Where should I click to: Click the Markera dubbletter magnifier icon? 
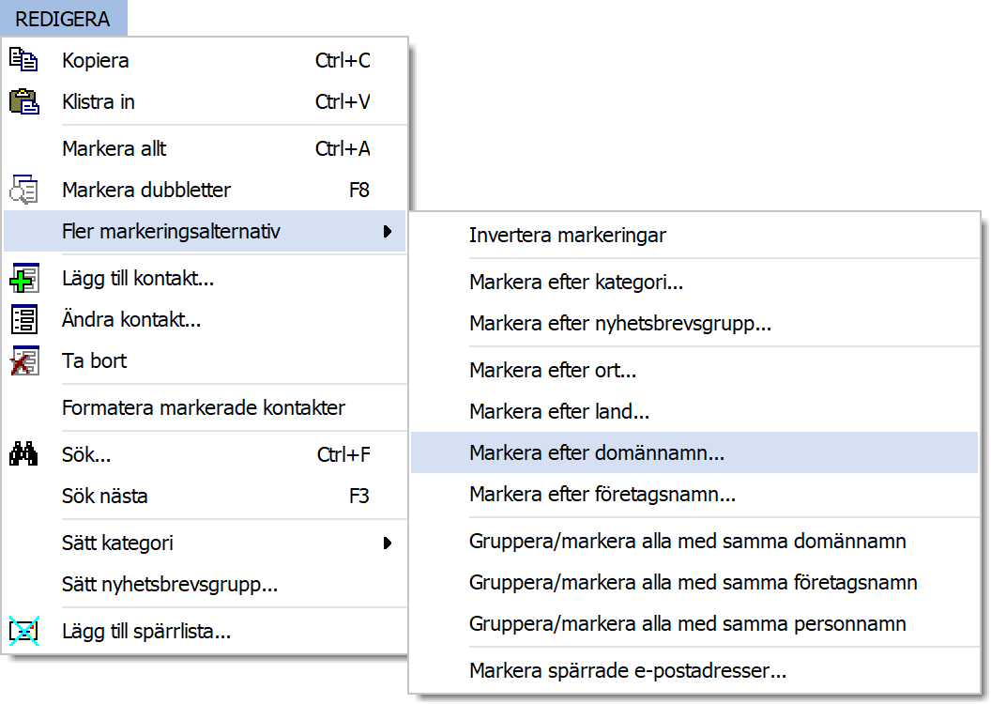(24, 190)
